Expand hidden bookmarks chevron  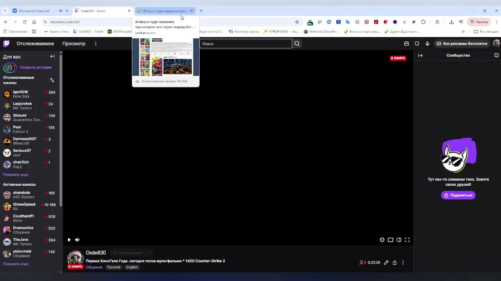463,32
